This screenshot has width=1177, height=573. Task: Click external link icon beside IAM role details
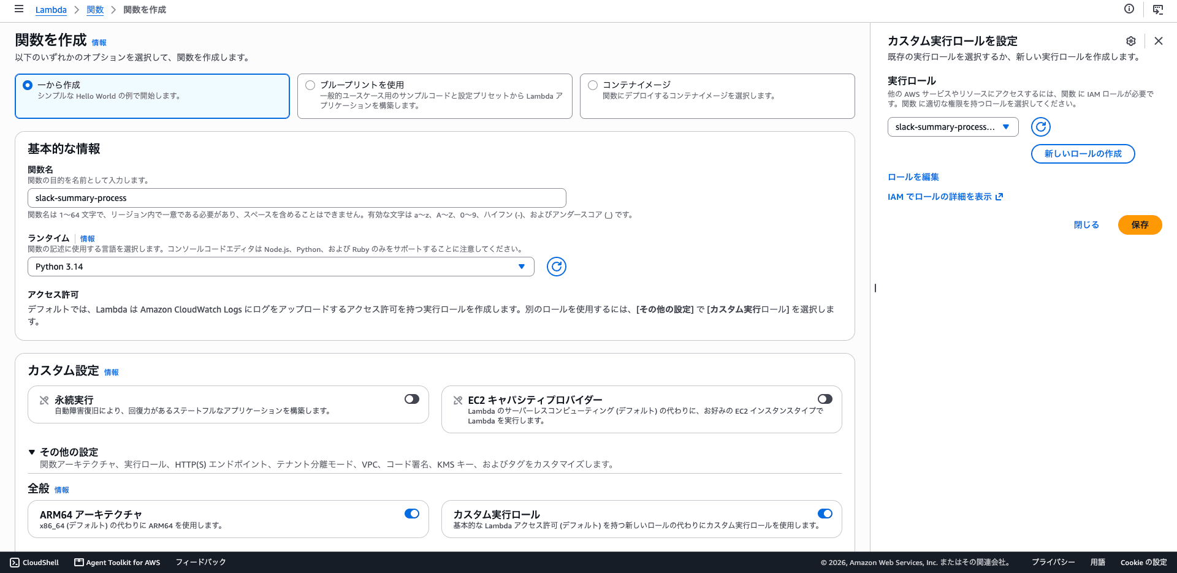tap(999, 197)
